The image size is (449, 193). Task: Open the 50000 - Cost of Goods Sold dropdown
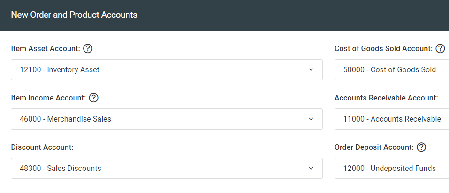(x=392, y=69)
